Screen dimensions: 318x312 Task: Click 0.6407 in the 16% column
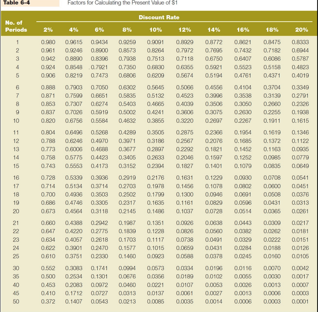(x=243, y=59)
